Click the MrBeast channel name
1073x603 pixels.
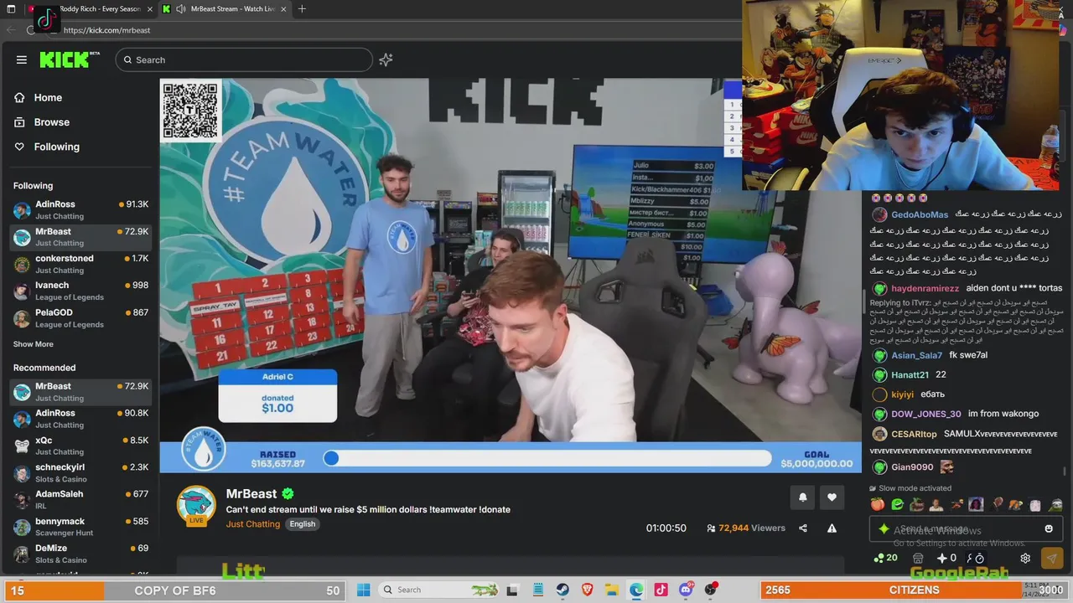(x=251, y=493)
